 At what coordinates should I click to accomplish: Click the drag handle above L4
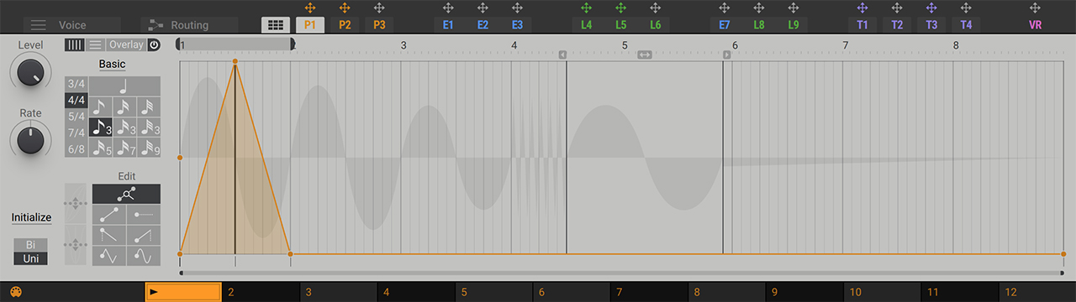tap(586, 8)
